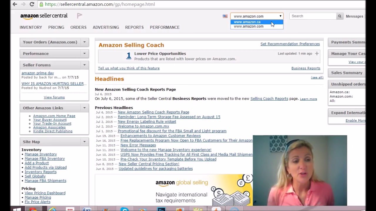Screen dimensions: 376x211
Task: Open Photoshop from the taskbar
Action: click(161, 209)
